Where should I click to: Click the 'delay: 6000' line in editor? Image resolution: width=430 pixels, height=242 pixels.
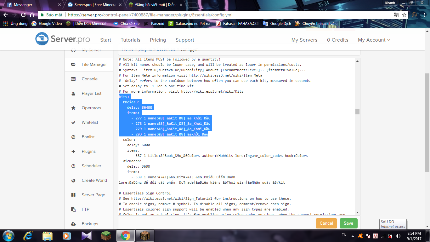pyautogui.click(x=139, y=145)
